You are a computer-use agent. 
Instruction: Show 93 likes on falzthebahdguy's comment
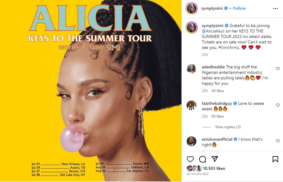pyautogui.click(x=218, y=116)
